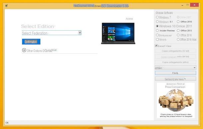Select the Windows 8.1 radio button

(157, 22)
